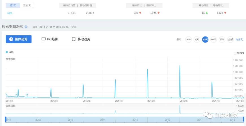This screenshot has height=126, width=246.
Task: Click the tablet icon of 移动趋势
Action: click(x=74, y=39)
